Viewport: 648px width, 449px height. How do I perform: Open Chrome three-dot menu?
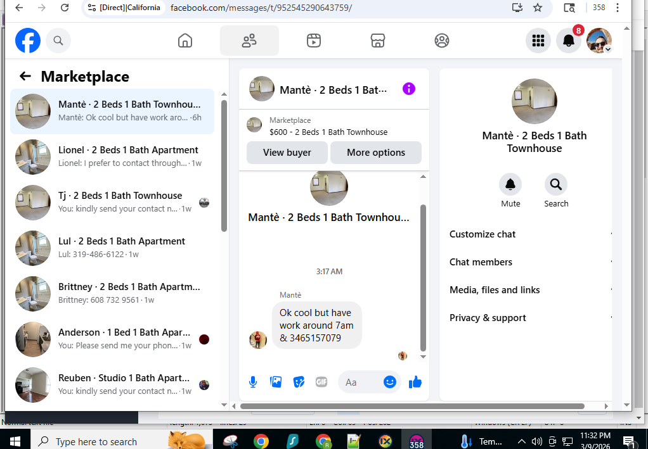tap(618, 8)
